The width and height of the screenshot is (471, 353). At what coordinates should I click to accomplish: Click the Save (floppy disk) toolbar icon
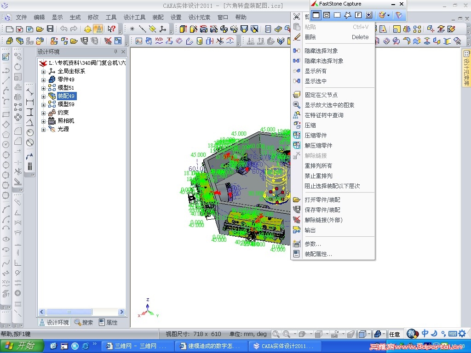point(50,29)
